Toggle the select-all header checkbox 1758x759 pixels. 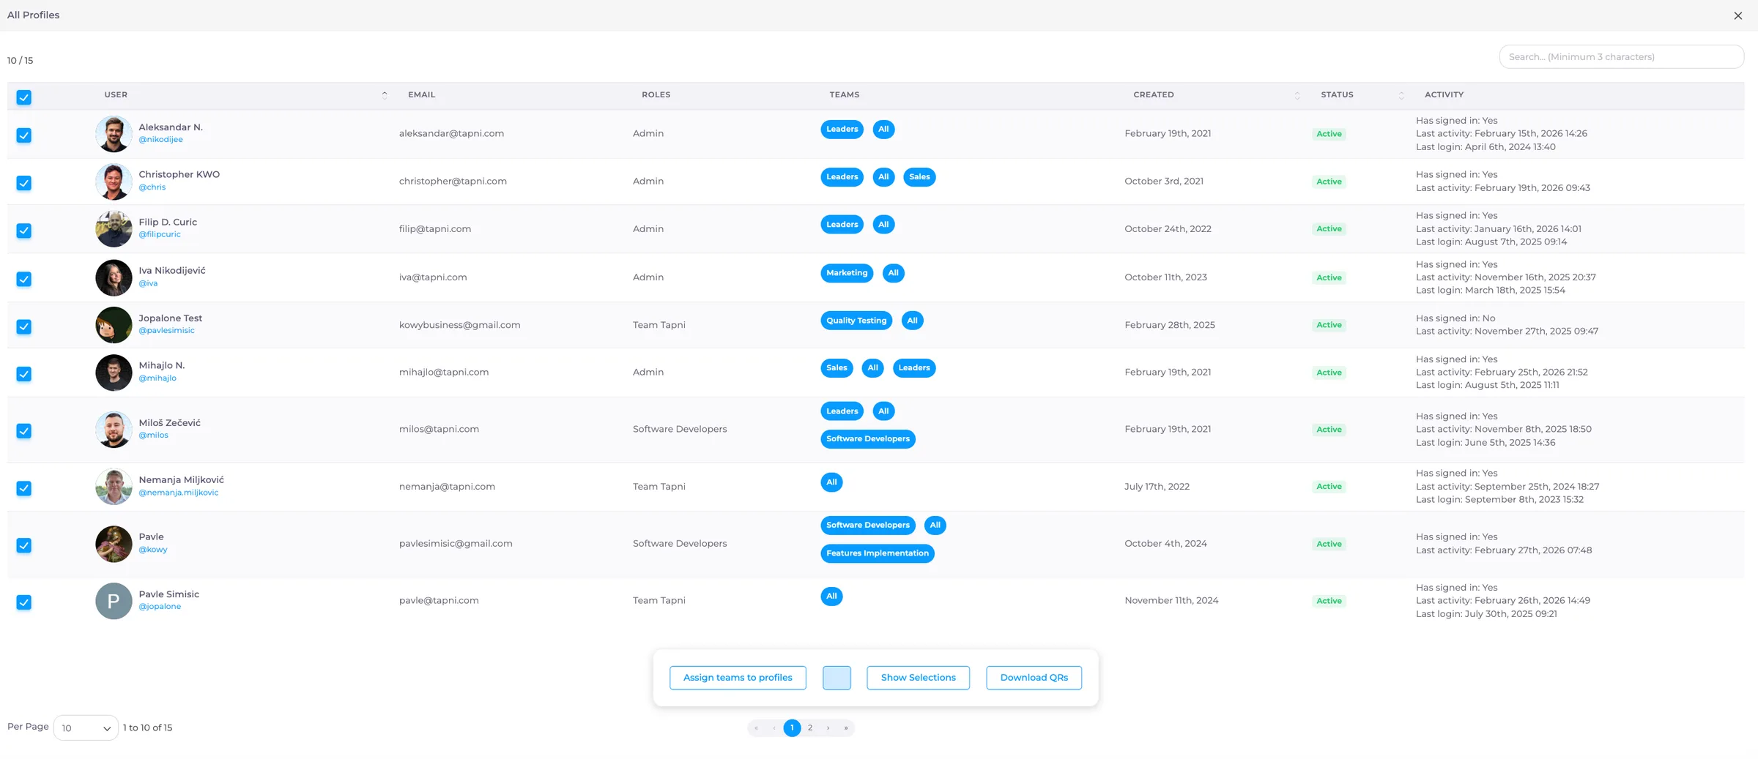pyautogui.click(x=24, y=97)
